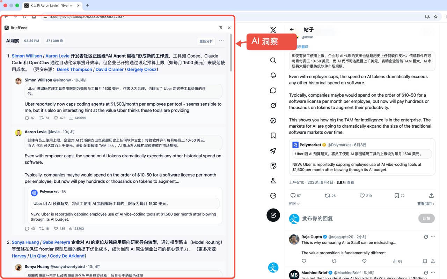The image size is (447, 279).
Task: Open a new browser tab
Action: pyautogui.click(x=87, y=5)
